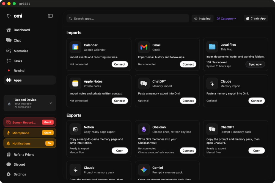275x183 pixels.
Task: Click the "Synced 11 hours ago" text
Action: pyautogui.click(x=219, y=66)
